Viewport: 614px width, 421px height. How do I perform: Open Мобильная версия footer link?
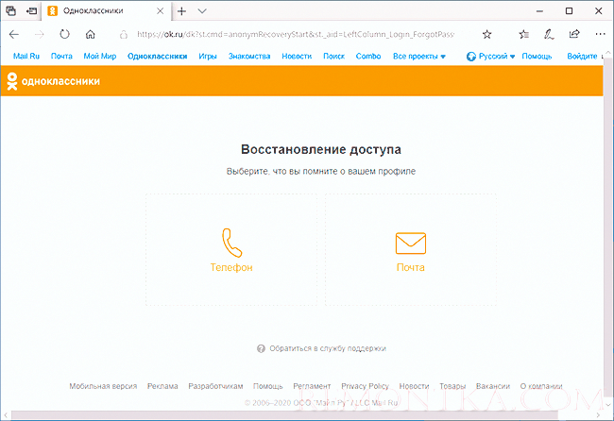103,386
